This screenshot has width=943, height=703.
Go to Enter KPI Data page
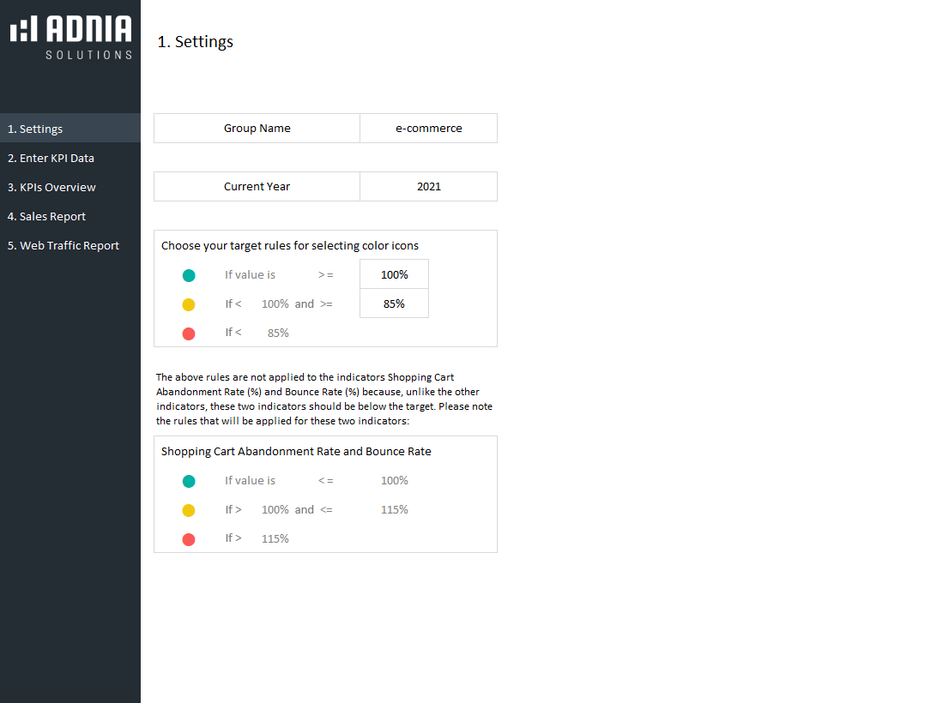click(51, 158)
